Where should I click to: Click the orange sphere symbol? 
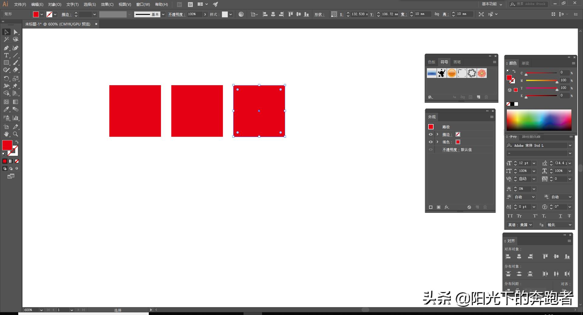click(x=452, y=73)
